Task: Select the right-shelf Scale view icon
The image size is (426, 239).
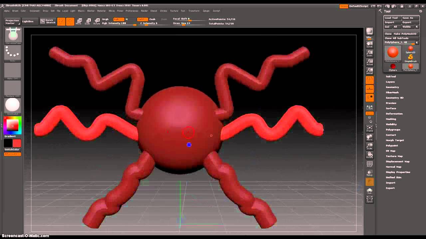Action: [x=369, y=146]
